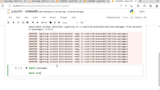Image resolution: width=160 pixels, height=90 pixels.
Task: Run the current cell
Action: click(44, 22)
